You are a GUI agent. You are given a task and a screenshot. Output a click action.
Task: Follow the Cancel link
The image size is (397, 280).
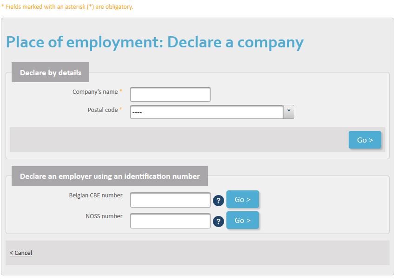[x=21, y=253]
